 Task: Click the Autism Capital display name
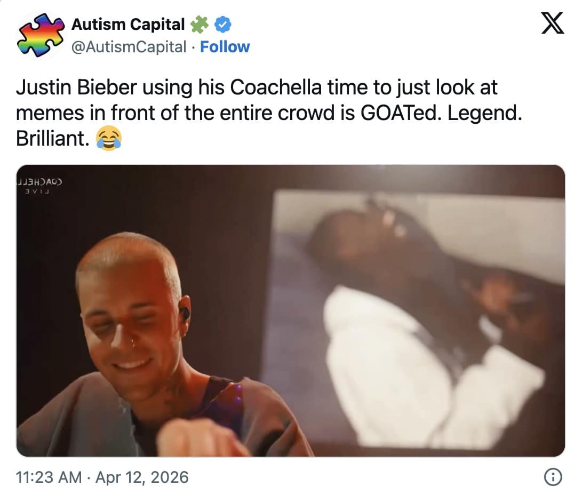(128, 24)
